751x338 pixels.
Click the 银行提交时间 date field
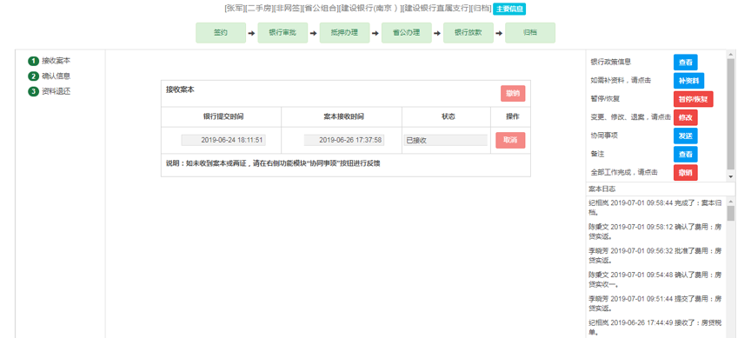pyautogui.click(x=223, y=140)
